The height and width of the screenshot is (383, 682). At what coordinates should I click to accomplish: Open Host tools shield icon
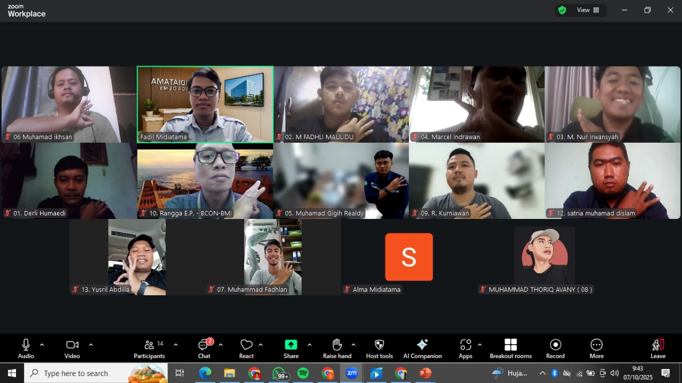(379, 348)
